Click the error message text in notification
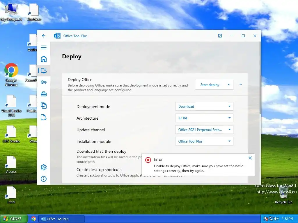This screenshot has height=223, width=298. 198,168
